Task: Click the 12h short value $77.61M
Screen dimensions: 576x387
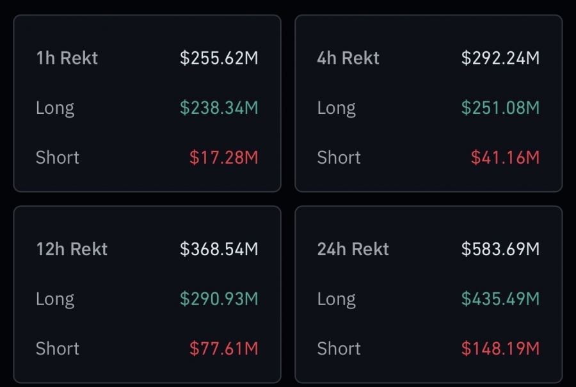Action: tap(223, 349)
